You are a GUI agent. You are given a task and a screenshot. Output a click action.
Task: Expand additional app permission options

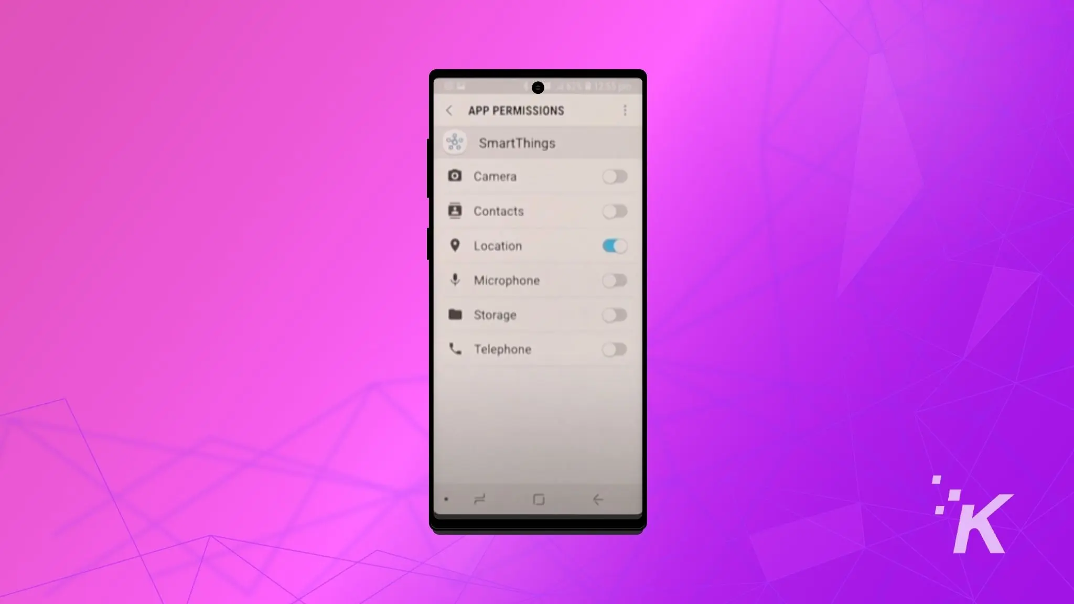click(625, 110)
